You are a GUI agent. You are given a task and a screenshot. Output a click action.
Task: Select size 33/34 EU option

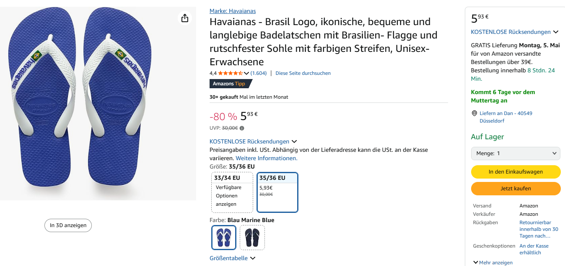click(232, 192)
